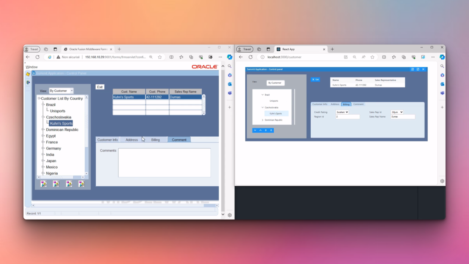Click the Region Id input field in the React app
469x264 pixels.
click(x=347, y=117)
